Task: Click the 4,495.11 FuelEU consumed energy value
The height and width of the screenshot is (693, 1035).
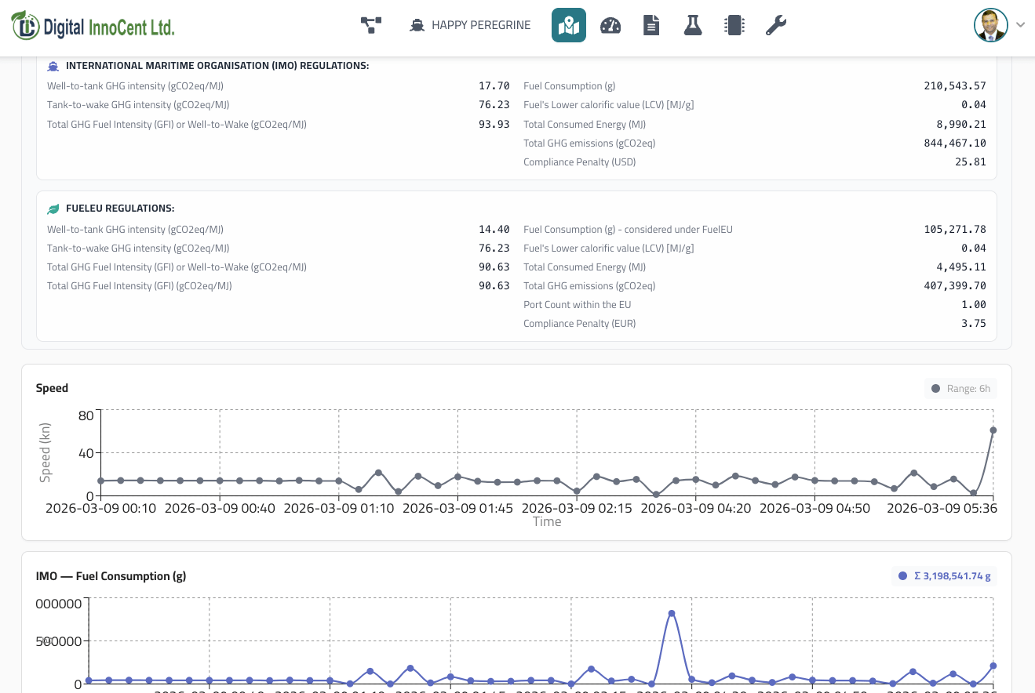Action: (961, 267)
